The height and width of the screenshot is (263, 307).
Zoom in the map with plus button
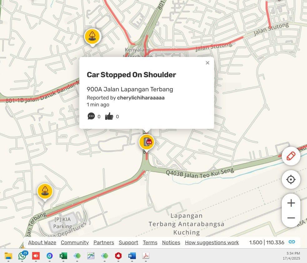[x=291, y=203]
